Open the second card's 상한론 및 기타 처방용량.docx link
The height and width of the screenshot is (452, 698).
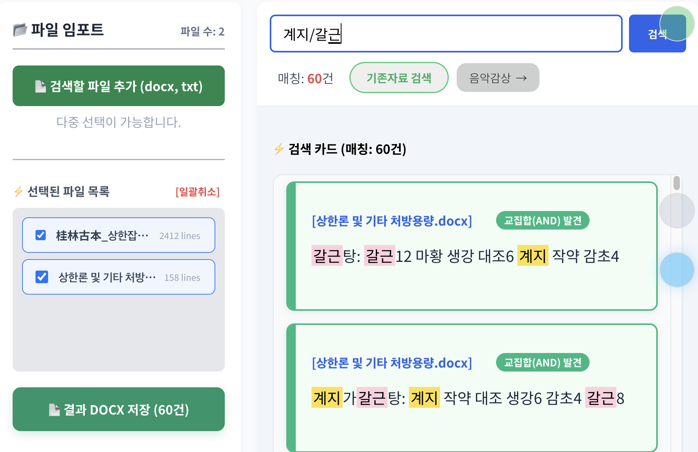pos(392,363)
